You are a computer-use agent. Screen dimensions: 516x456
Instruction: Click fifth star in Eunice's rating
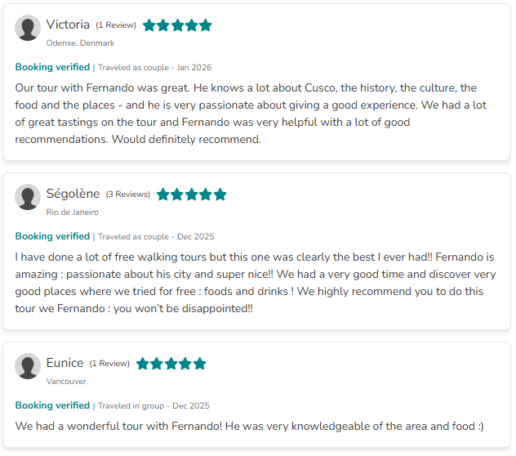199,364
